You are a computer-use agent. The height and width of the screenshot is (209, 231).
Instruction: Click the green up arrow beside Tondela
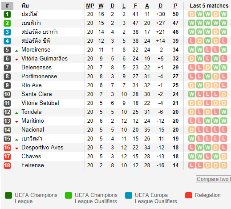[16, 113]
